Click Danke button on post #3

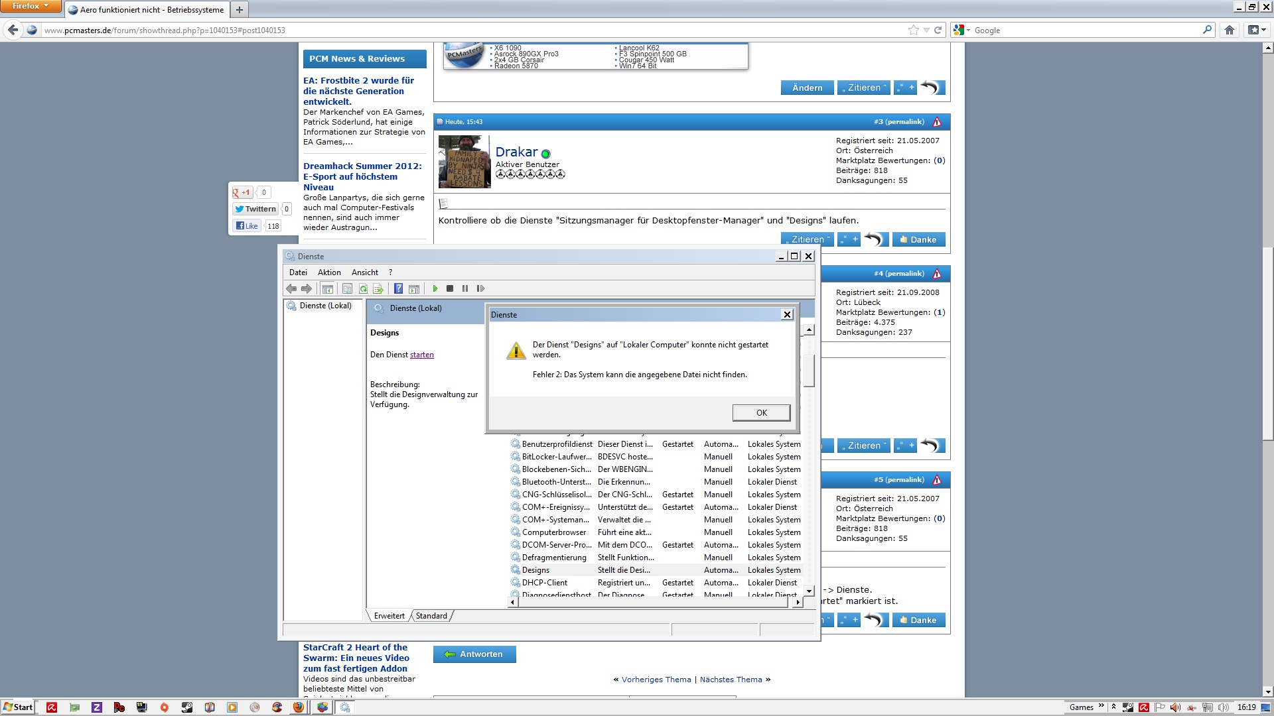click(918, 239)
